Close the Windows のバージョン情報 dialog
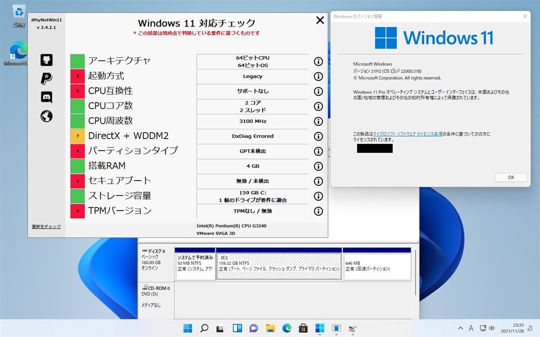 pos(525,16)
